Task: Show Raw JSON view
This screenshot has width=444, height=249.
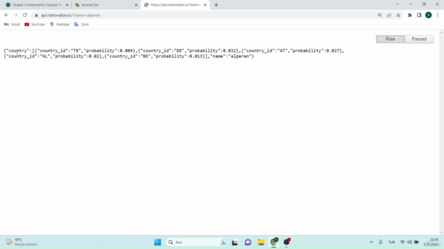Action: 390,39
